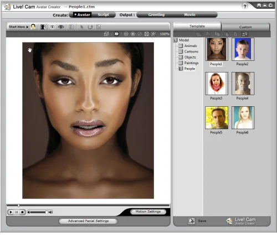Collapse the Model tree root

pyautogui.click(x=176, y=40)
